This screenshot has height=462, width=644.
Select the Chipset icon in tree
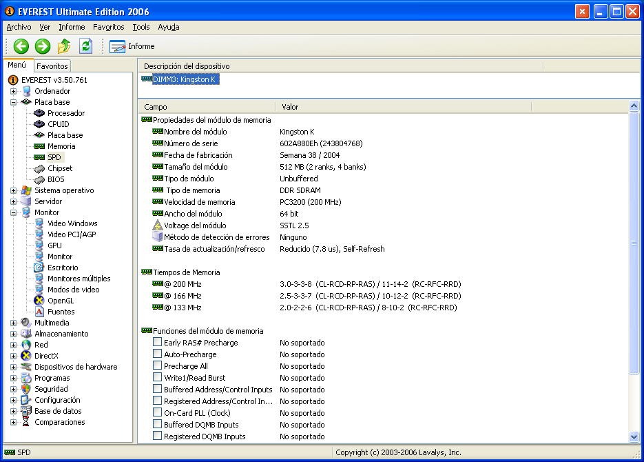39,168
